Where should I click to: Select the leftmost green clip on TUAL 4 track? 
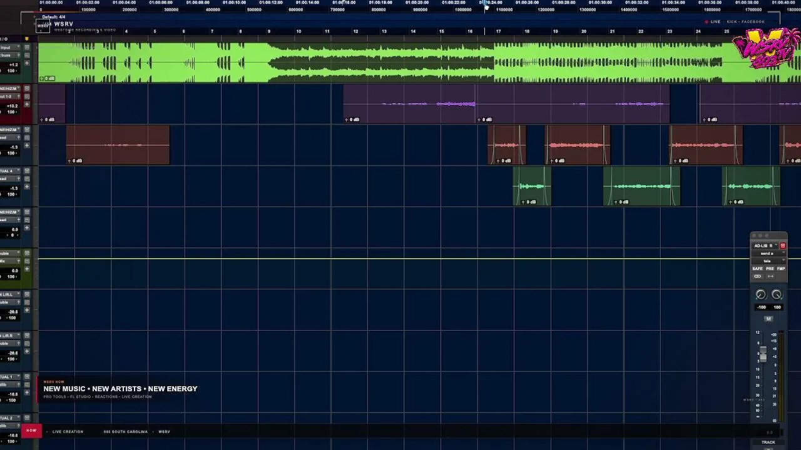click(x=532, y=186)
